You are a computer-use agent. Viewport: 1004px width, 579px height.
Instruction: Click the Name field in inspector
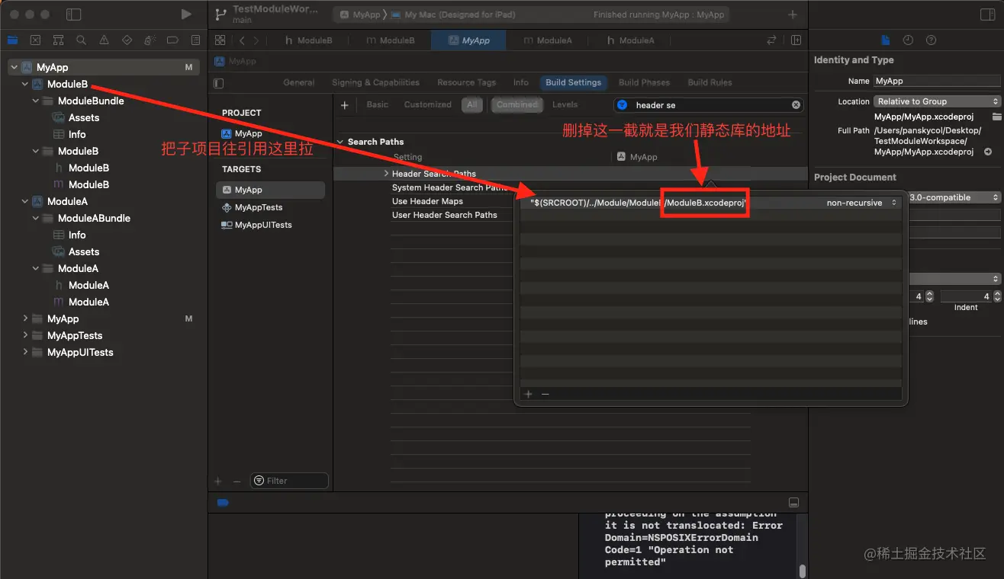937,81
